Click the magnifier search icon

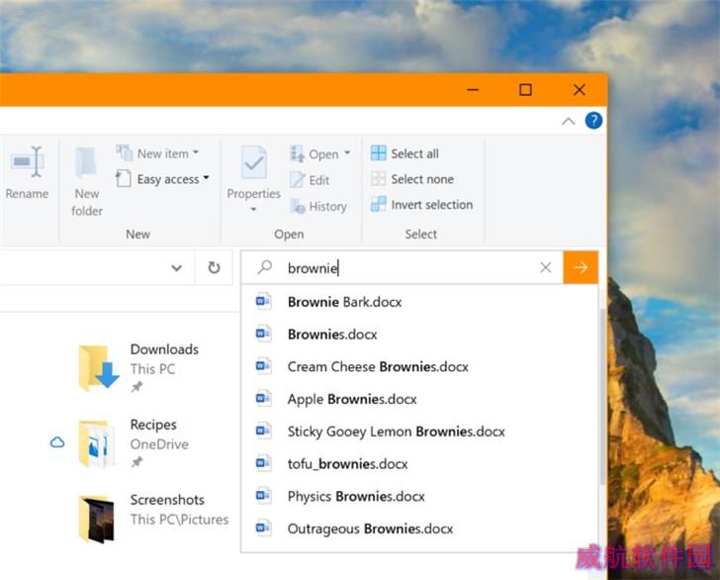pos(265,267)
